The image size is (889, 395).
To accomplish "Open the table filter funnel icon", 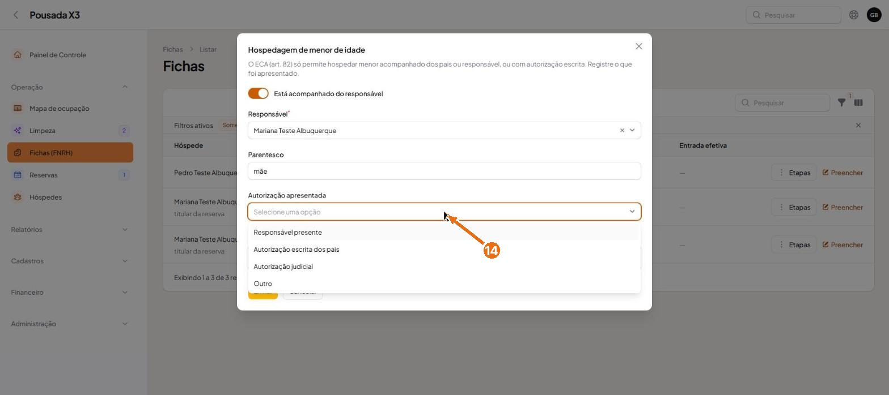I will click(841, 102).
